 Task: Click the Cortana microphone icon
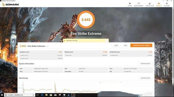pyautogui.click(x=33, y=95)
